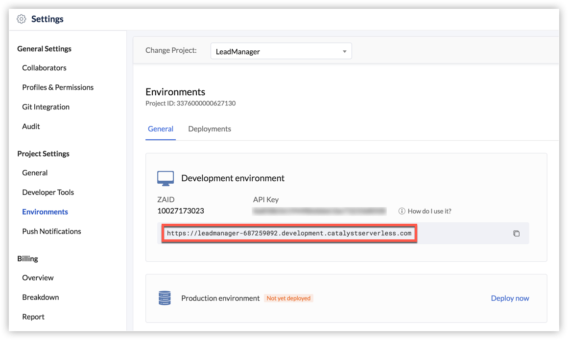Open the Billing Breakdown page
This screenshot has height=340, width=568.
40,297
